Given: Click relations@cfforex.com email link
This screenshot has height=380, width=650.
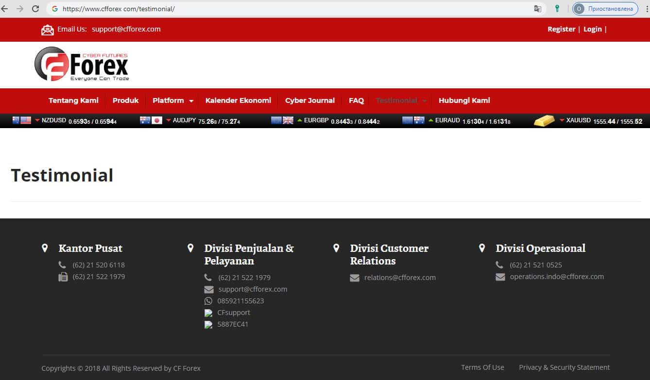Looking at the screenshot, I should (400, 278).
